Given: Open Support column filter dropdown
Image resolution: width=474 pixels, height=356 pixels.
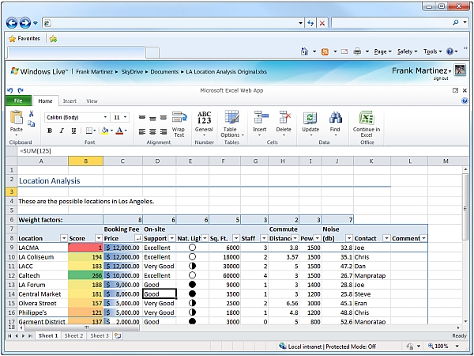Looking at the screenshot, I should click(x=171, y=239).
